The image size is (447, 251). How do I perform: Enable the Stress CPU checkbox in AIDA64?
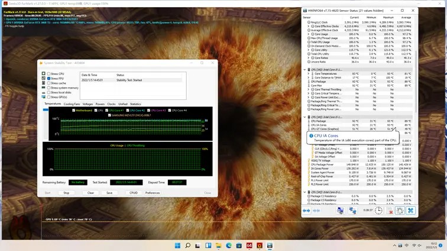pyautogui.click(x=48, y=74)
